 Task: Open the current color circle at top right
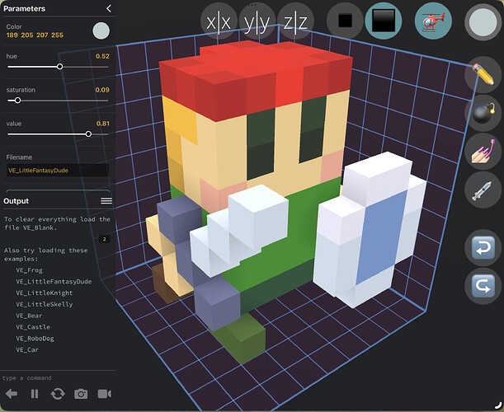(x=483, y=22)
